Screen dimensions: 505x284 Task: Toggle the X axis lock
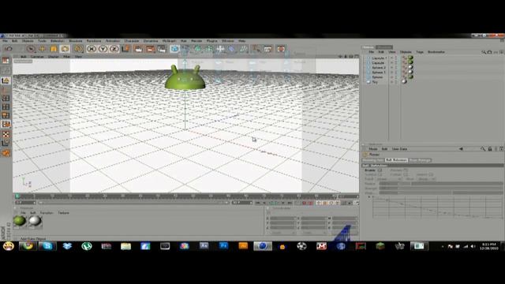[x=92, y=49]
